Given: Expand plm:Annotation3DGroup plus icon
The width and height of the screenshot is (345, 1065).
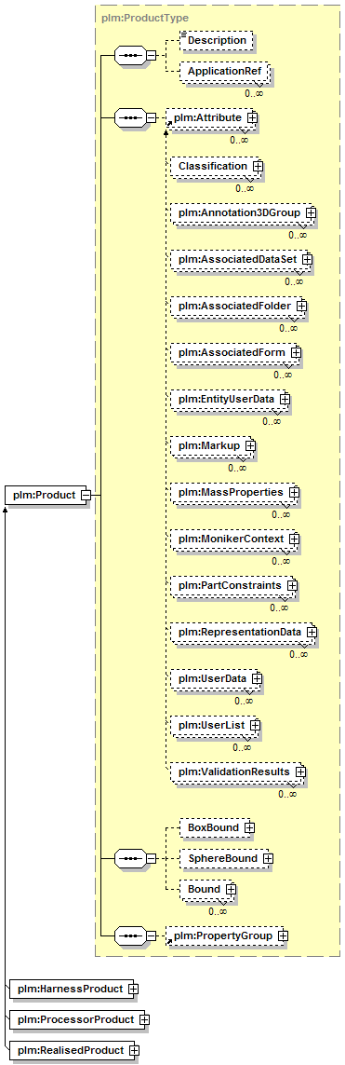Looking at the screenshot, I should click(311, 212).
